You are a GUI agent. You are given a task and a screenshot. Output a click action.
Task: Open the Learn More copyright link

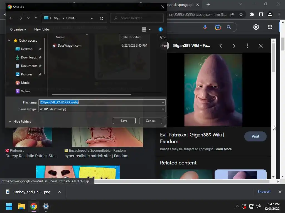[223, 149]
